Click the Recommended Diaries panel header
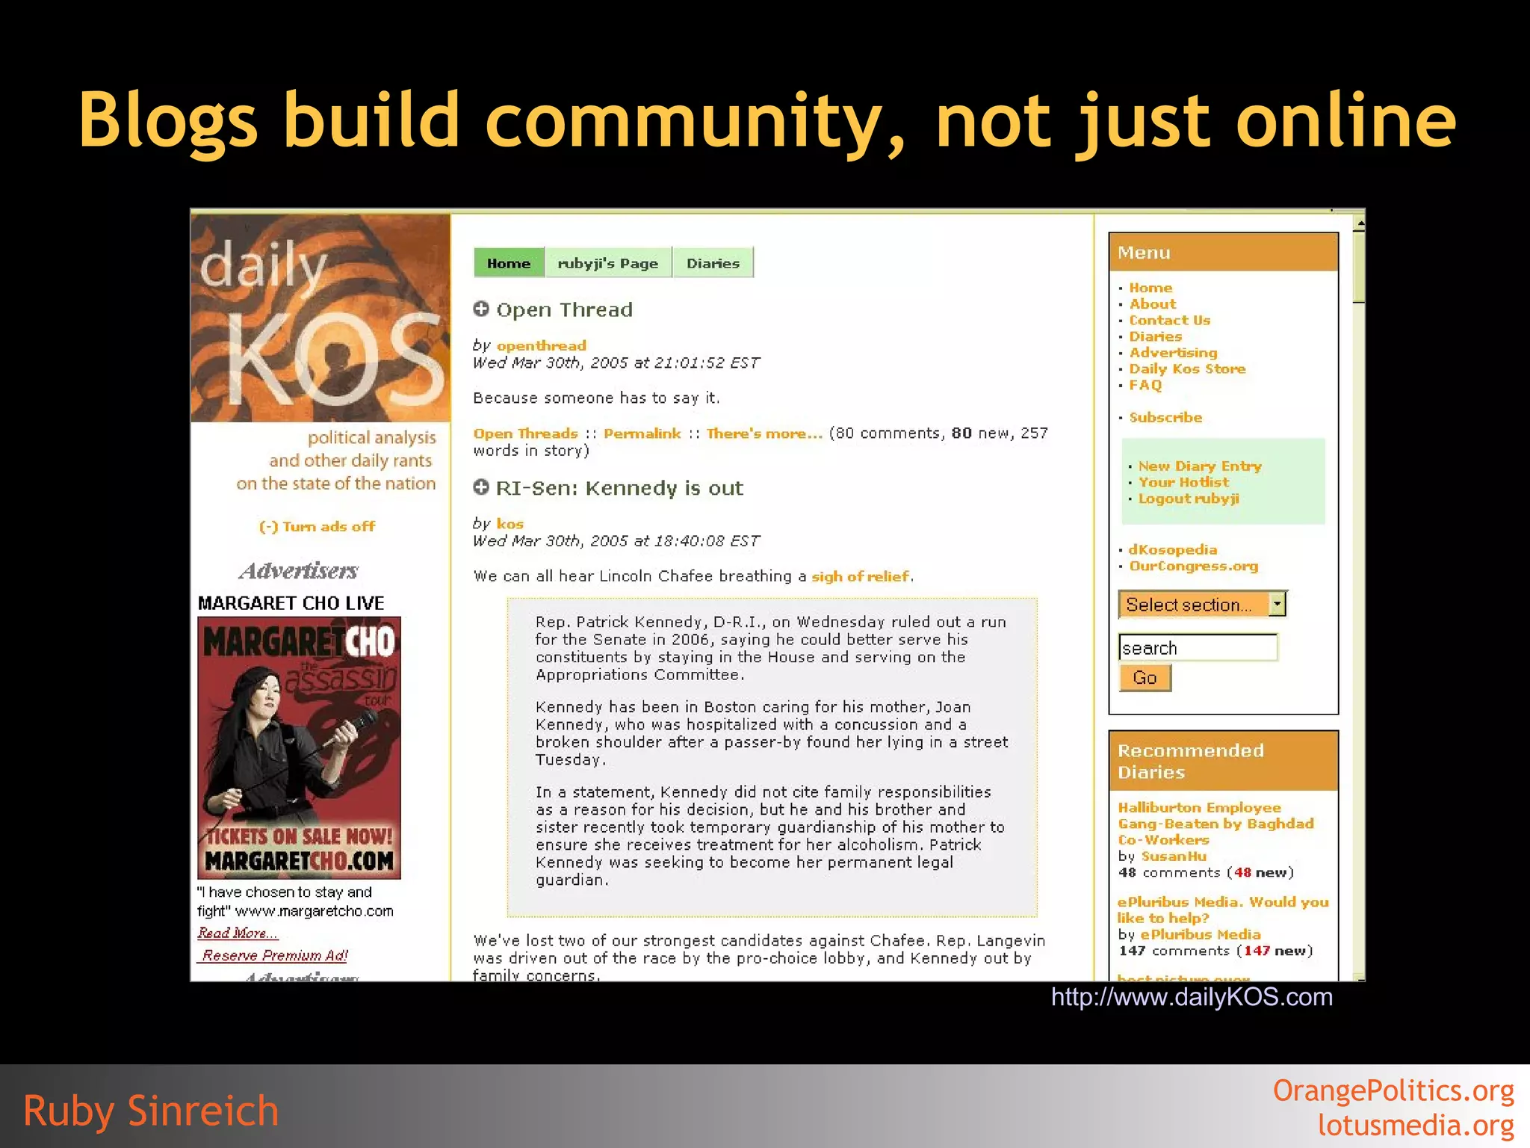Screen dimensions: 1530x1148 [1223, 761]
